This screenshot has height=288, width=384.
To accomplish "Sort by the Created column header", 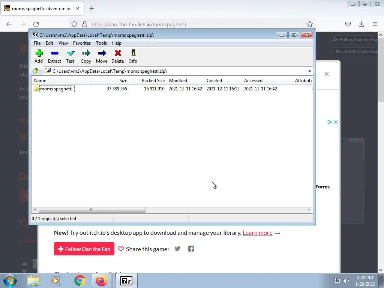I will click(223, 81).
